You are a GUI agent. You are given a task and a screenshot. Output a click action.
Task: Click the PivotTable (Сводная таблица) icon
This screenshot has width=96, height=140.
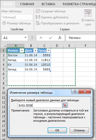(38, 11)
